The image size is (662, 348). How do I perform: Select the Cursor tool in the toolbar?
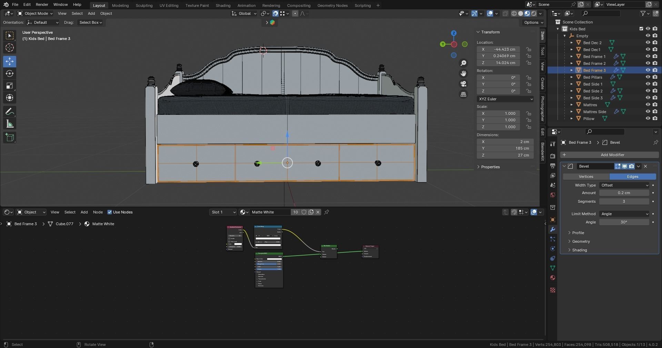(x=10, y=48)
